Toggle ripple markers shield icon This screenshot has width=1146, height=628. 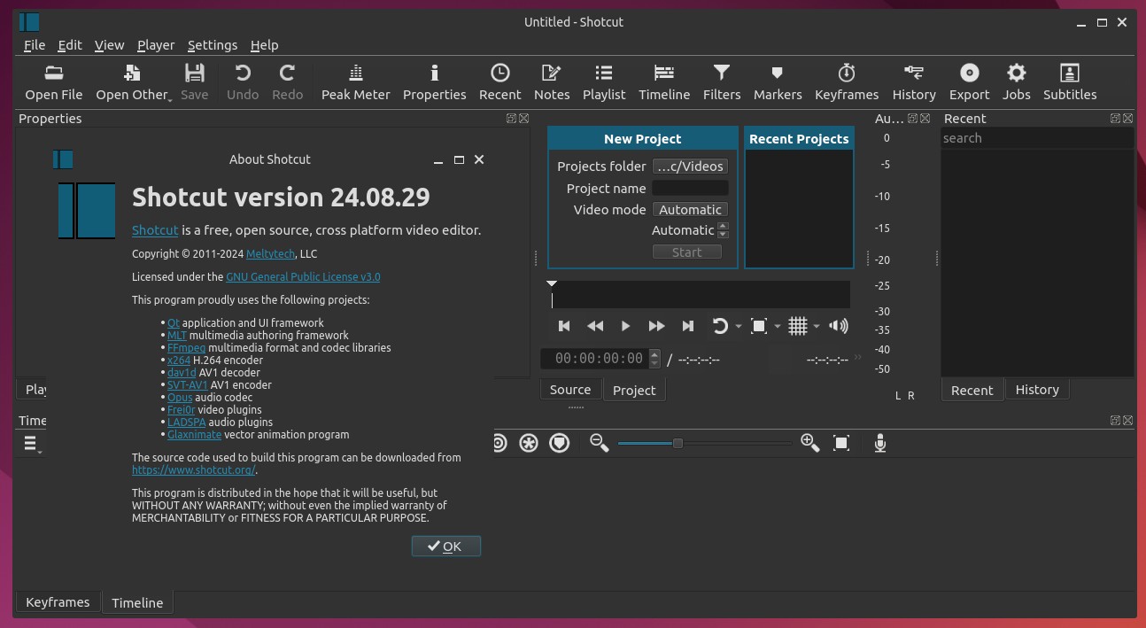tap(559, 443)
